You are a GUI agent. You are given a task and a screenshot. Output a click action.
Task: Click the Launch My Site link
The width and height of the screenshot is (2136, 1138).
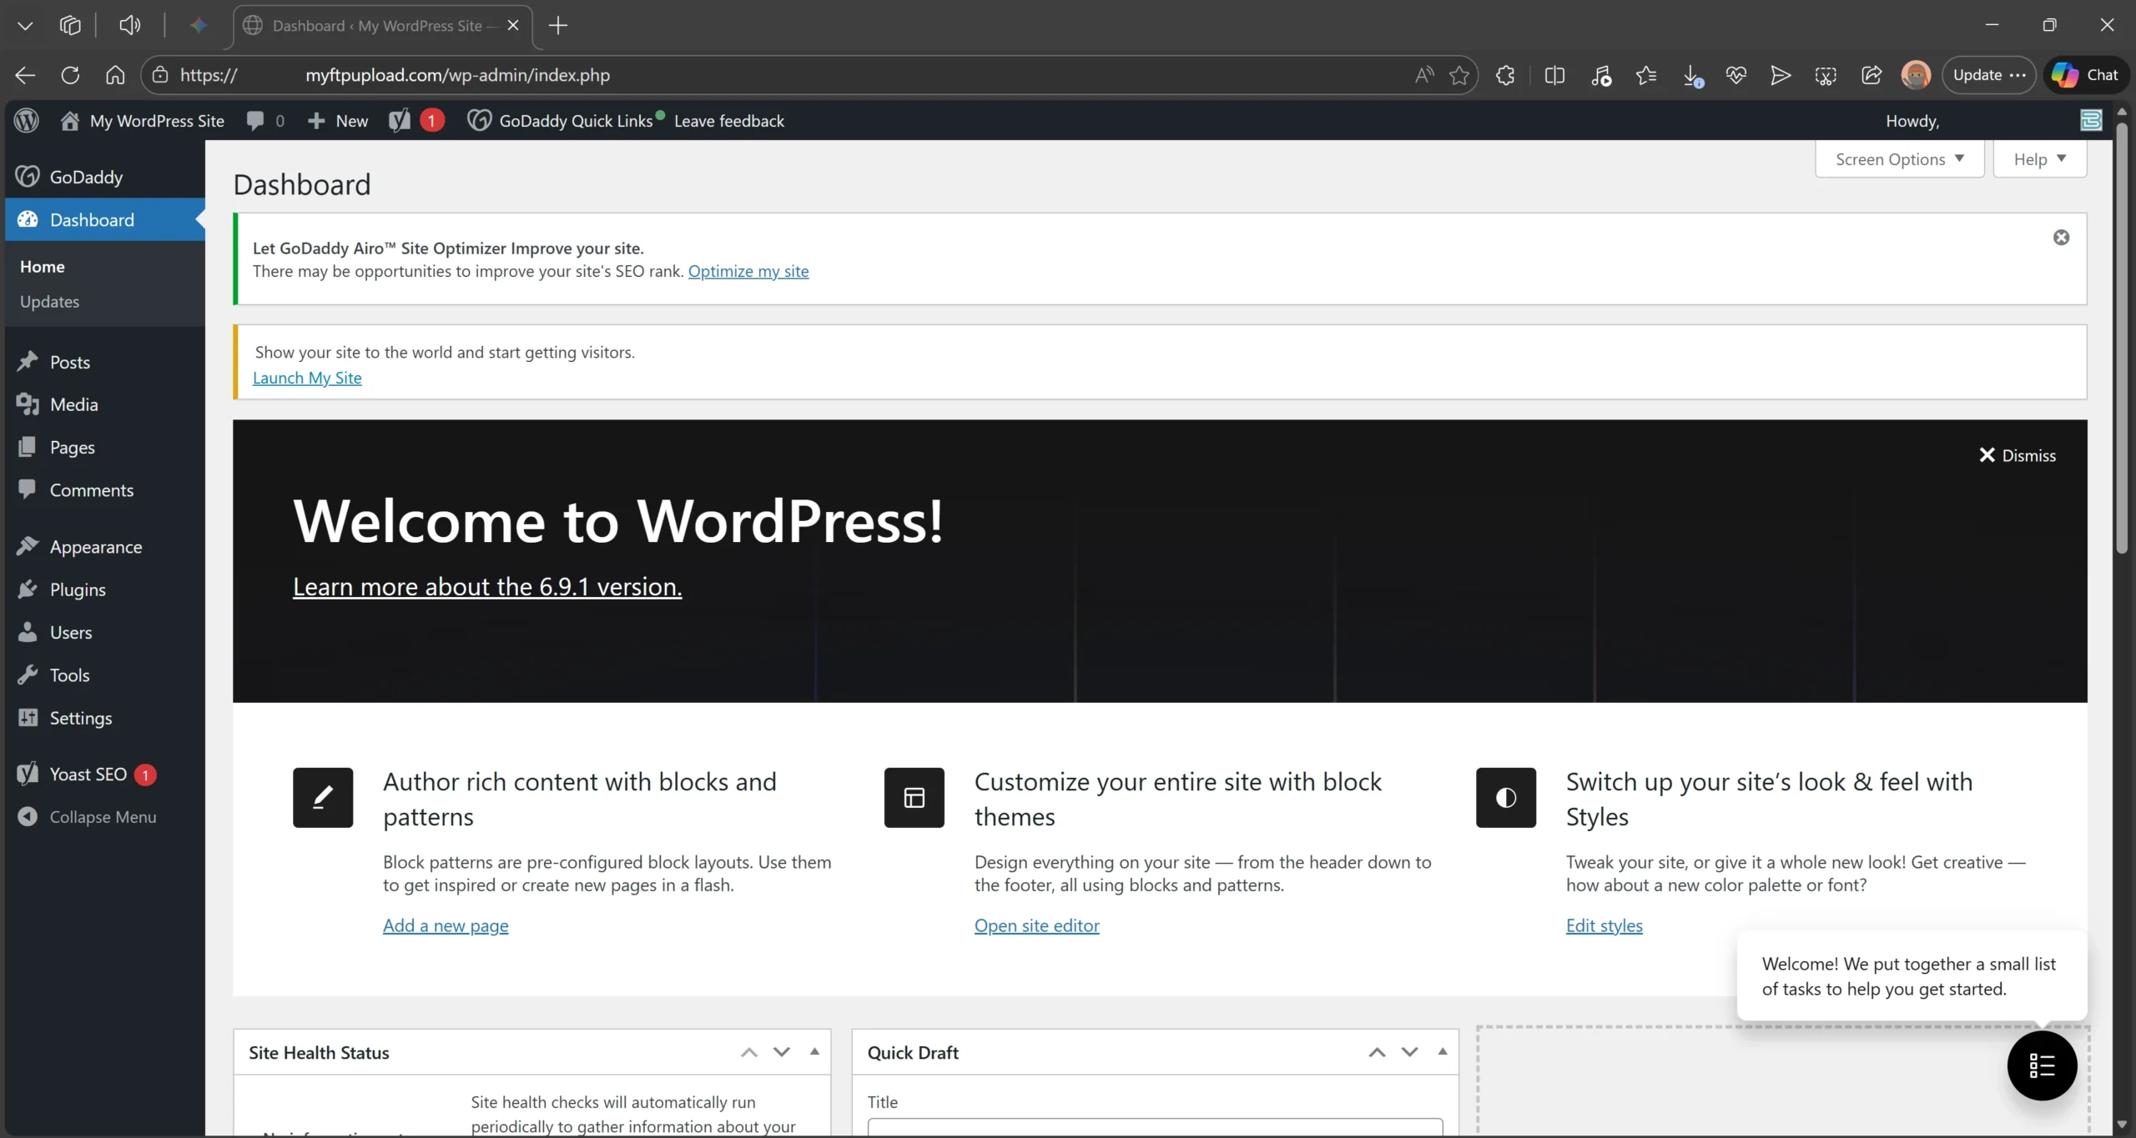click(307, 378)
